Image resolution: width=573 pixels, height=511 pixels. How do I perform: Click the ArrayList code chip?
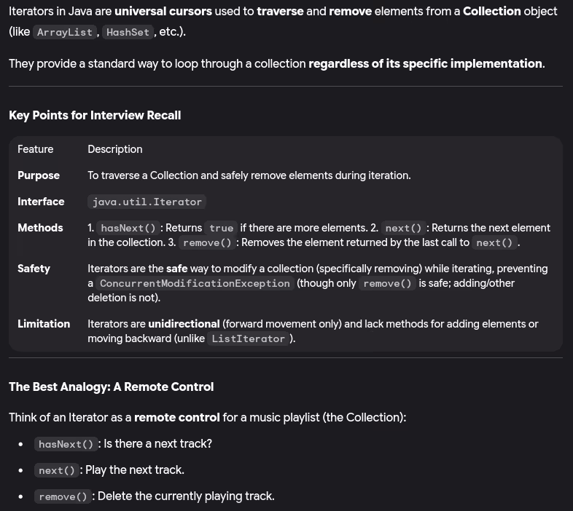tap(64, 32)
